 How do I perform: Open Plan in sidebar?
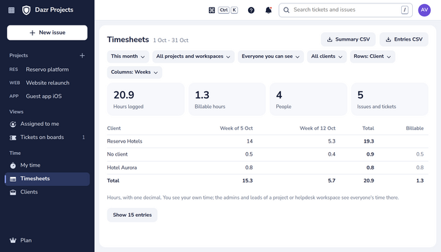[48, 240]
